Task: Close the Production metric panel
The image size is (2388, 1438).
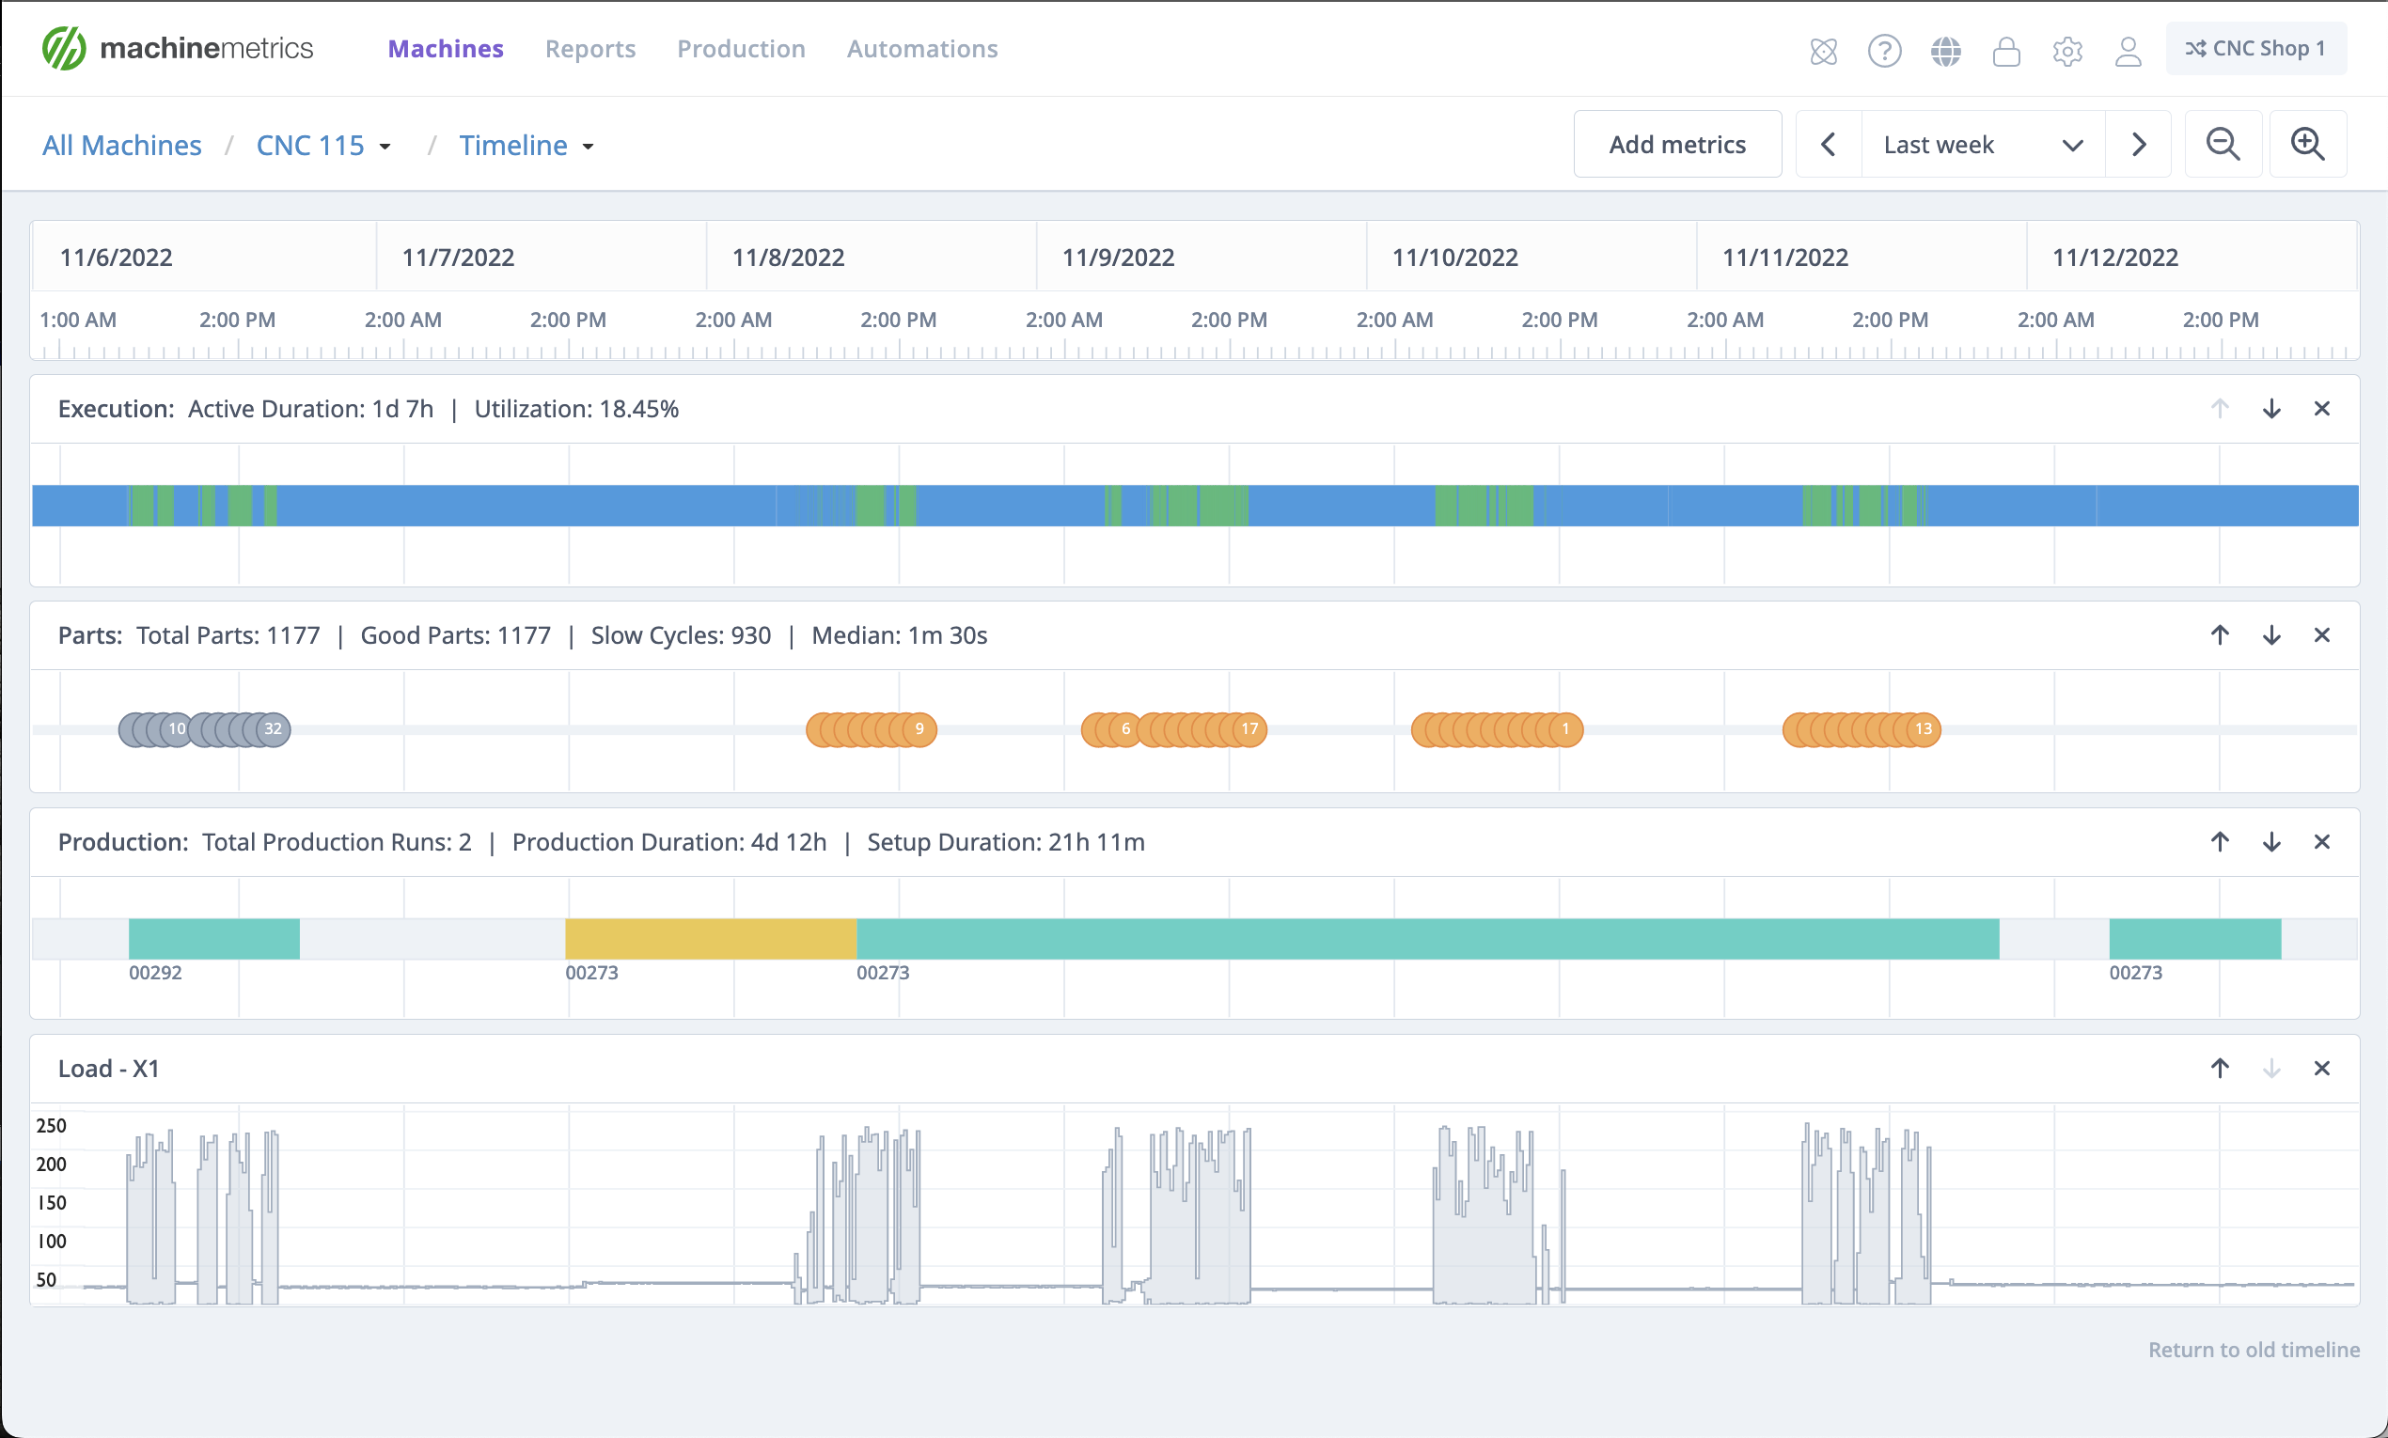Action: point(2322,841)
